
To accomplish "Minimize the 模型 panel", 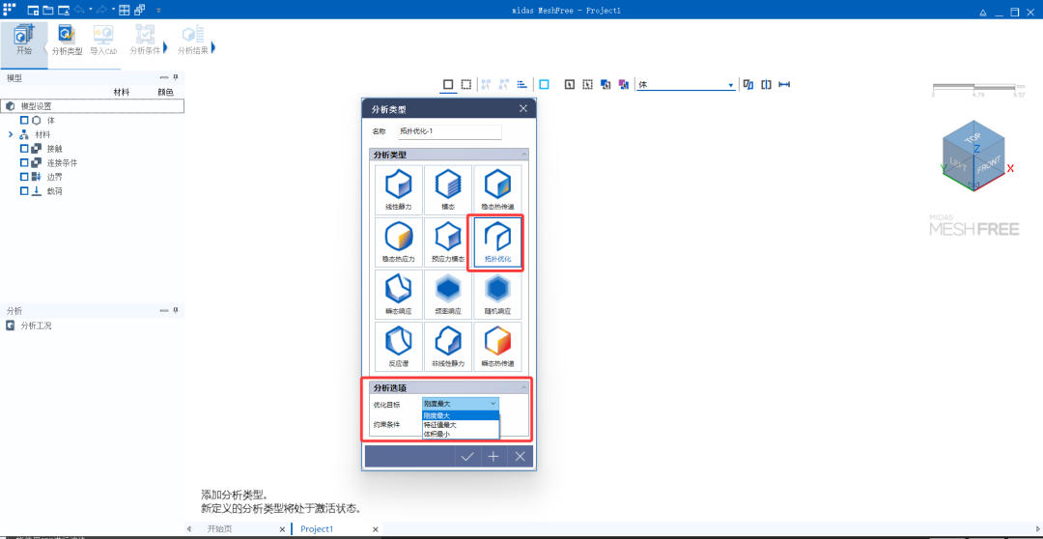I will pos(164,78).
